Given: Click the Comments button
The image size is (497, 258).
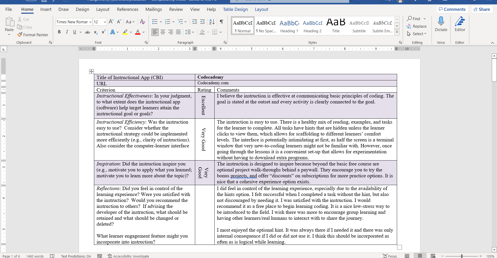Looking at the screenshot, I should coord(452,9).
